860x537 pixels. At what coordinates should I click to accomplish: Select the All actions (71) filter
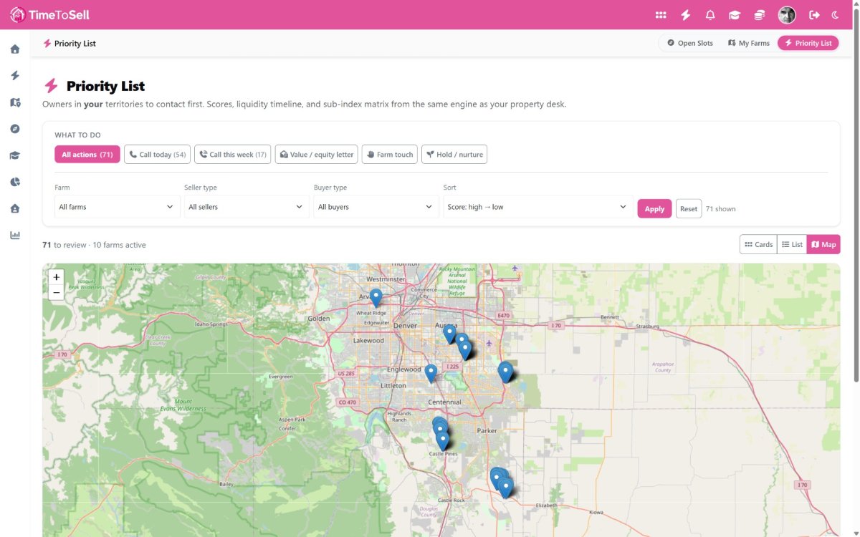tap(87, 155)
